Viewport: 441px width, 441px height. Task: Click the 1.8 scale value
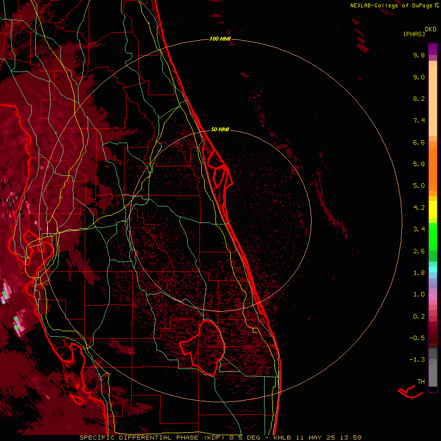point(419,273)
